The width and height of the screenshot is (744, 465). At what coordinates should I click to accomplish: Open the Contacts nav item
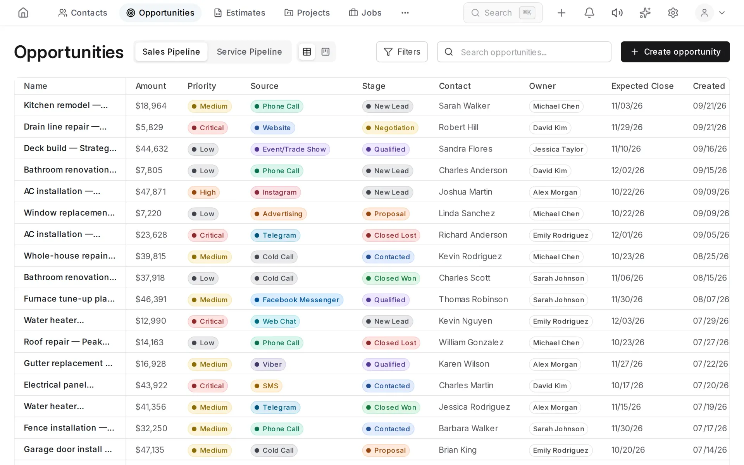pos(83,13)
